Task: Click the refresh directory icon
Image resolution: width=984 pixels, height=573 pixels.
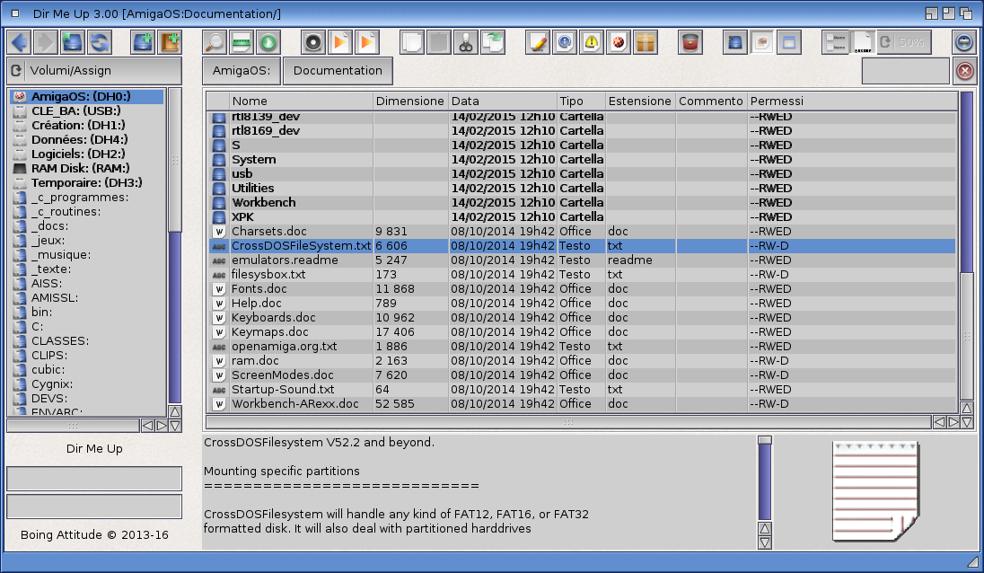Action: click(x=98, y=42)
